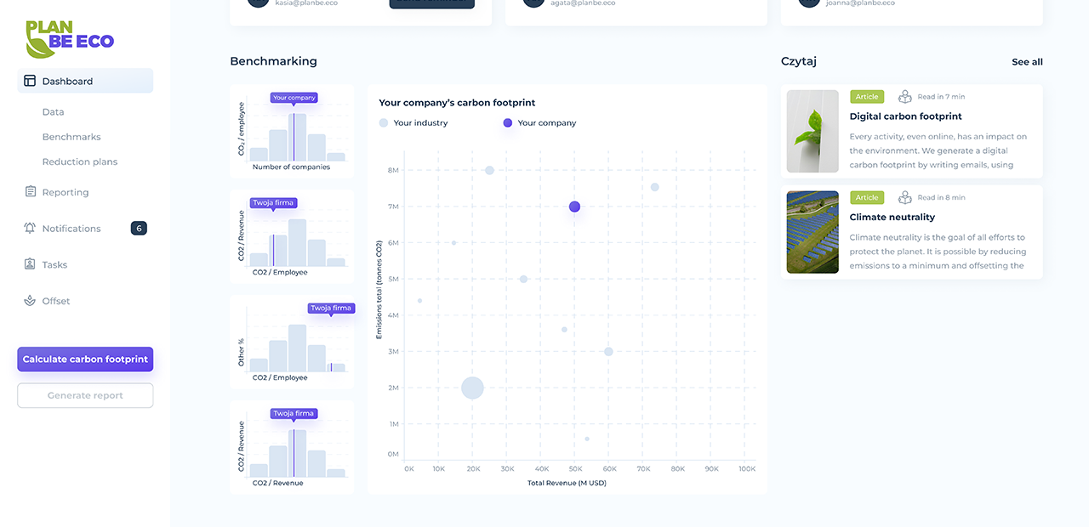Follow the See all articles link
Screen dimensions: 1089x527
[x=1027, y=62]
